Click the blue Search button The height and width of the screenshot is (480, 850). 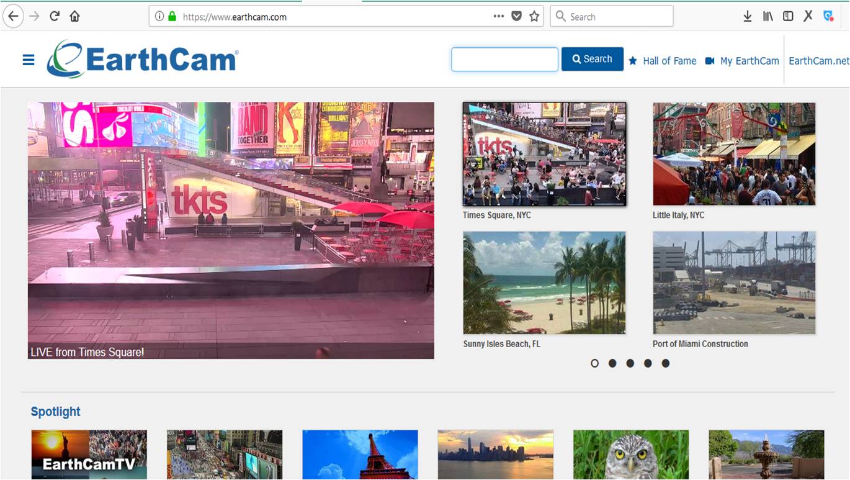pos(593,59)
